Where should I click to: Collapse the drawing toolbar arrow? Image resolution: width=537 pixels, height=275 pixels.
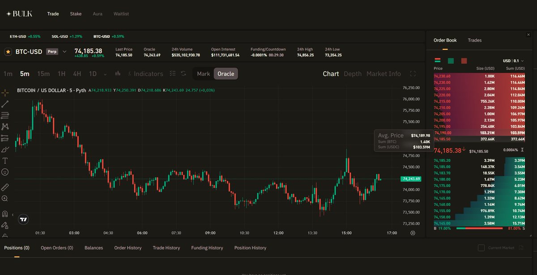tap(13, 215)
